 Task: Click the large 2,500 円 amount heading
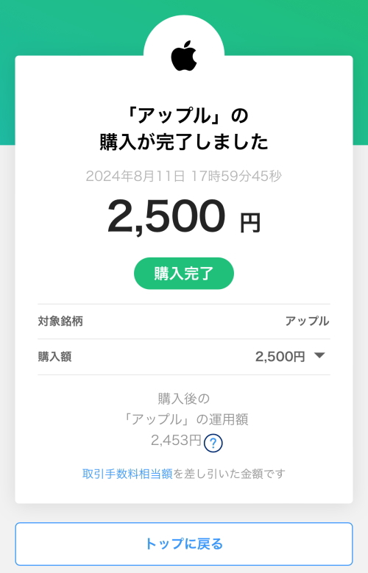pos(184,217)
